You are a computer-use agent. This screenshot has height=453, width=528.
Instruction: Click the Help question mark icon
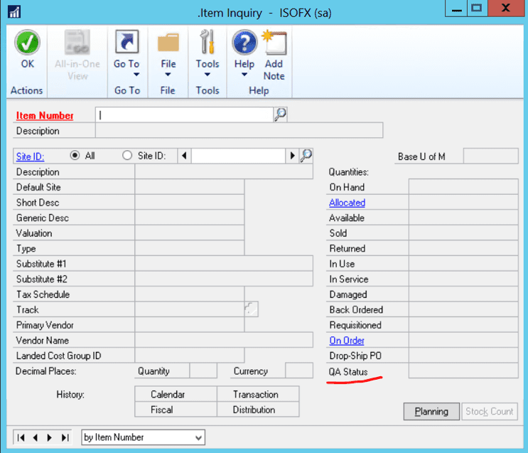point(244,45)
